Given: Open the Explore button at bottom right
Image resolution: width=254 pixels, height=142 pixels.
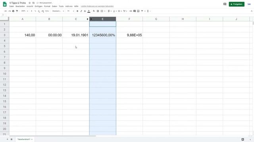Looking at the screenshot, I should point(242,139).
